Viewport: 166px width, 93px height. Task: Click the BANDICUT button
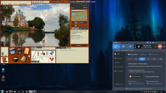(x=119, y=84)
